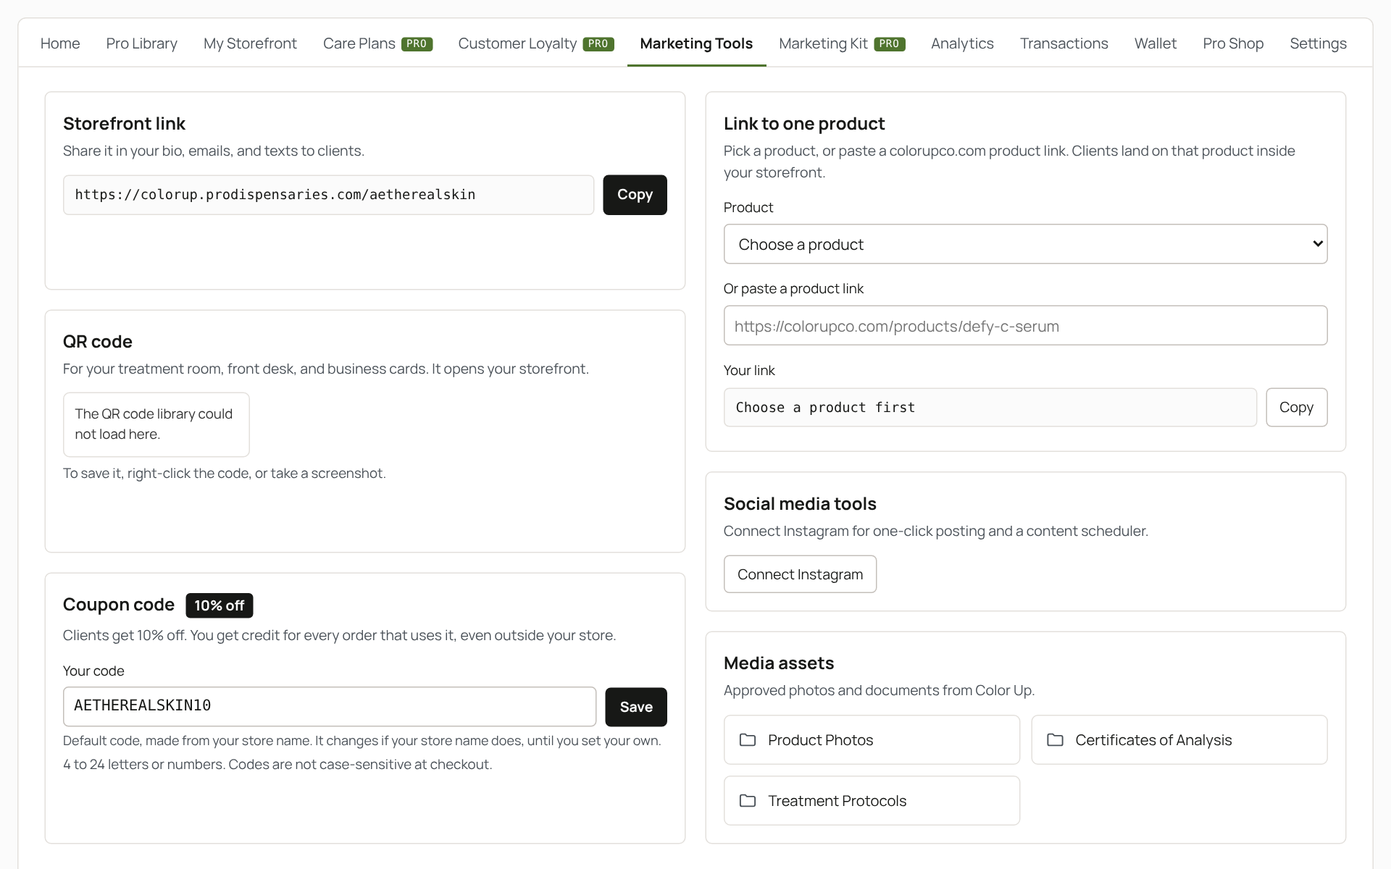Click the Certificates of Analysis folder icon
The image size is (1391, 869).
[x=1055, y=740]
